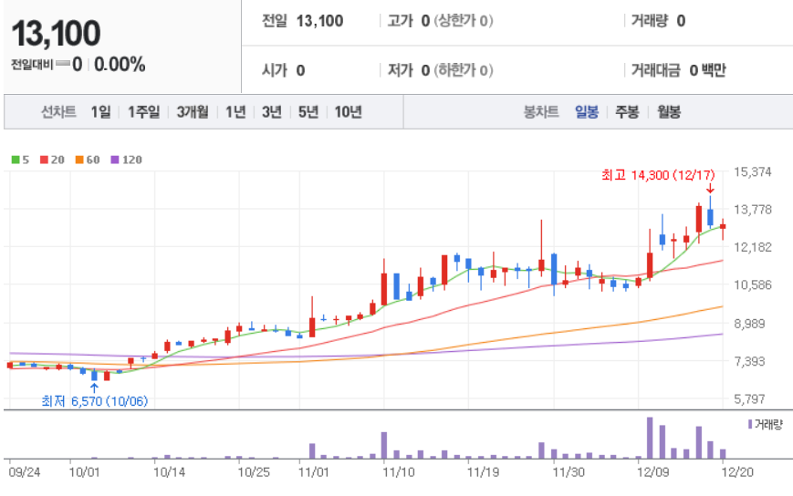Click the 09/24 date axis label
Viewport: 793px width, 496px height.
[25, 472]
